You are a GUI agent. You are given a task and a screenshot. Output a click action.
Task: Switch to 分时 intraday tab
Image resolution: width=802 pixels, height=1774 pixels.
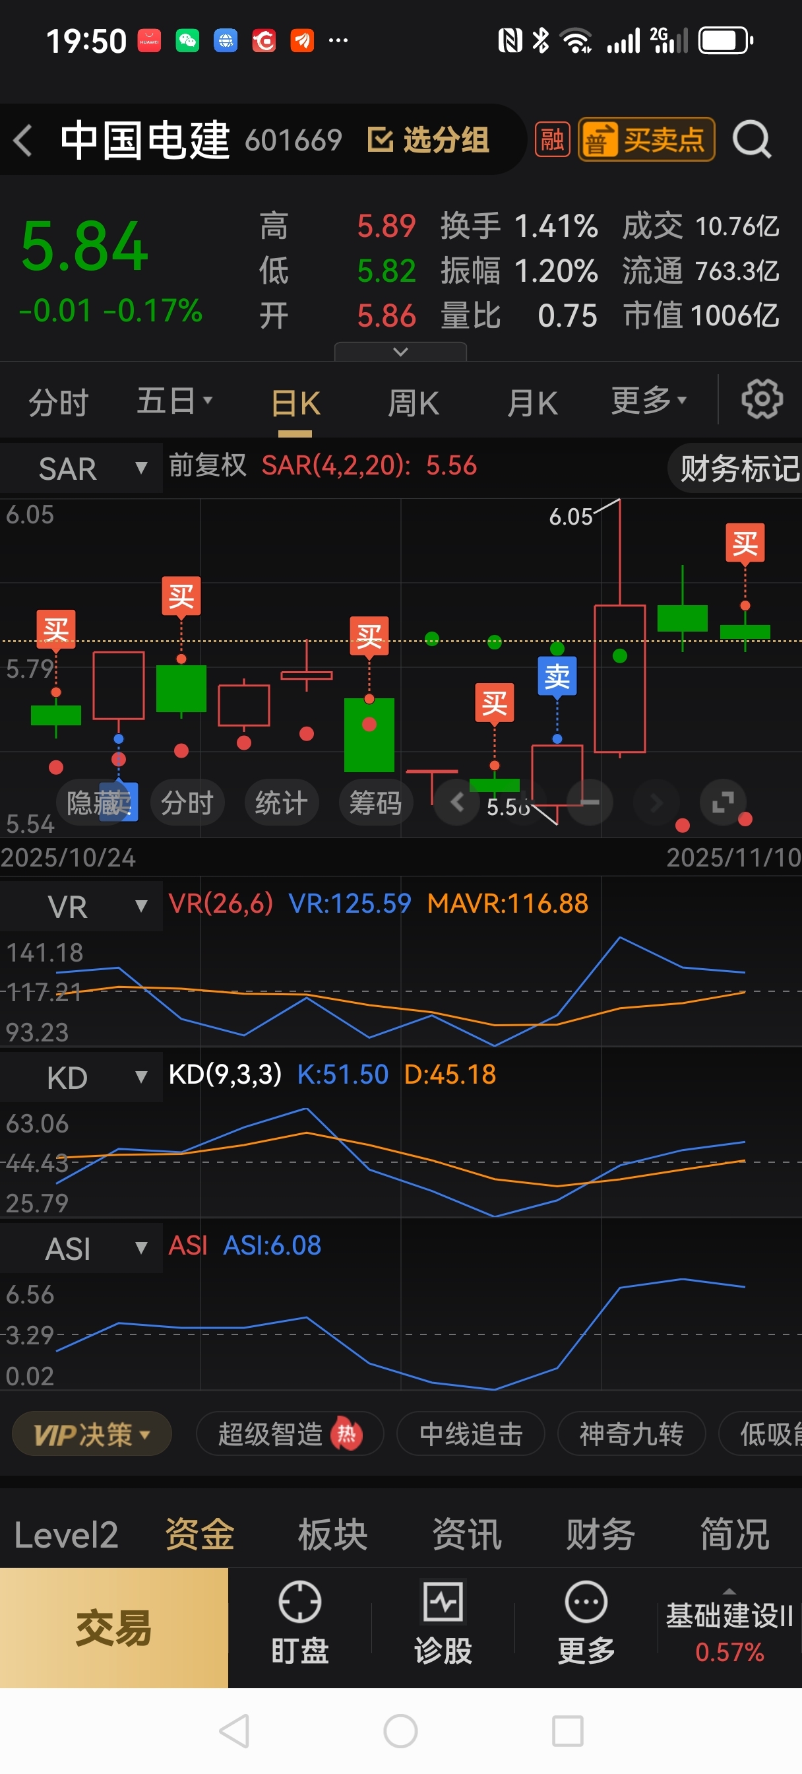(x=59, y=402)
